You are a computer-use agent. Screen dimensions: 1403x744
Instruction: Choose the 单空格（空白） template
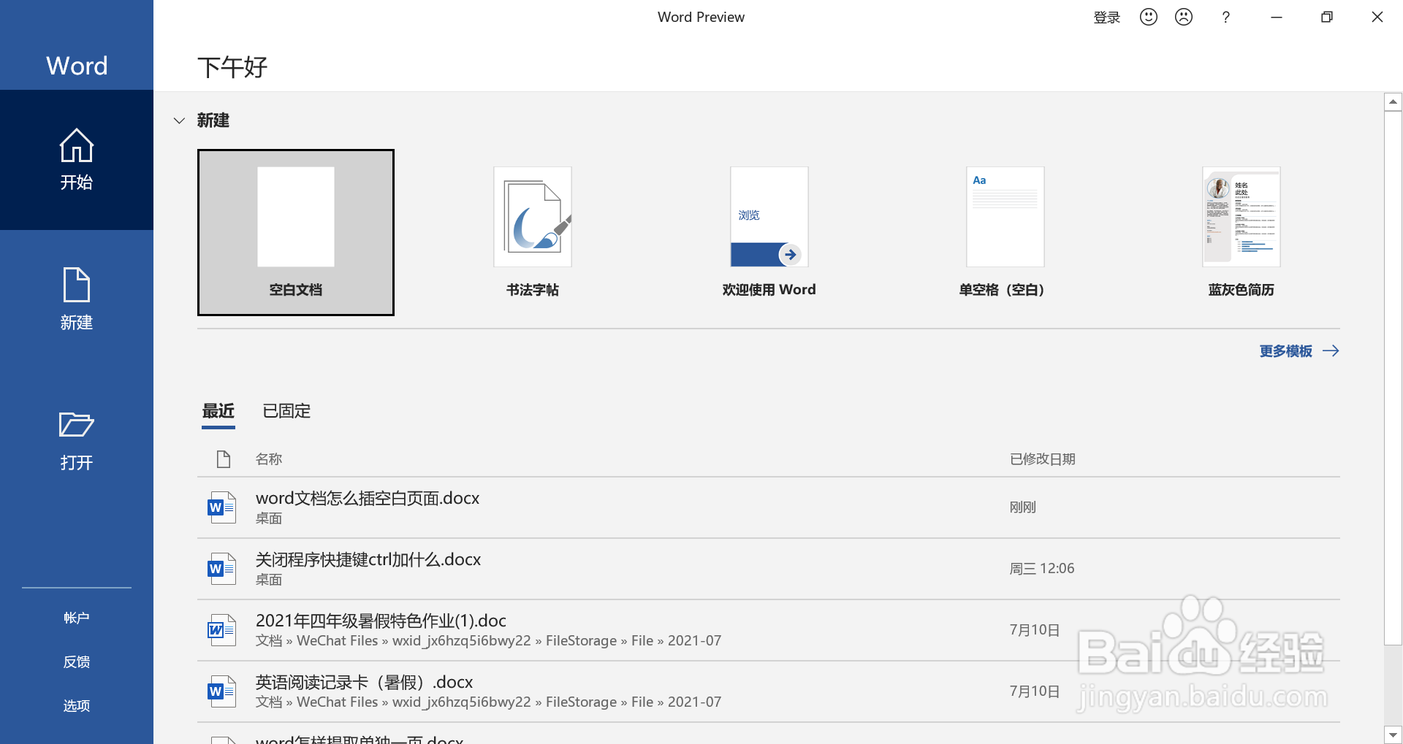(x=1005, y=233)
